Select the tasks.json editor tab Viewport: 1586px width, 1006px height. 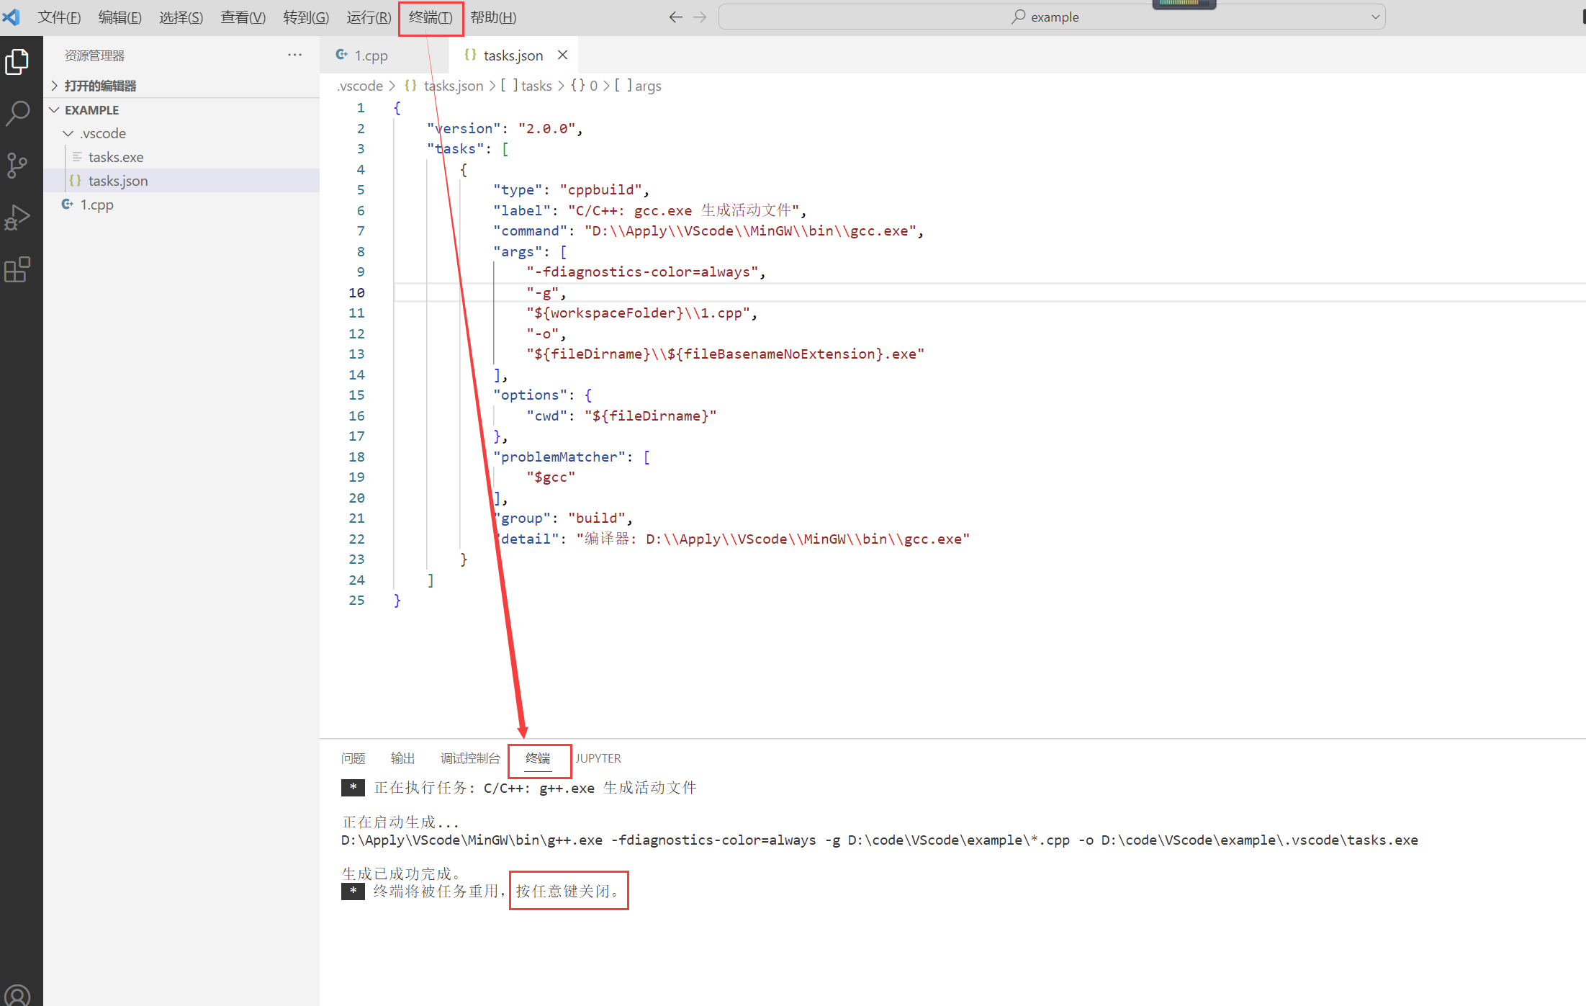click(513, 55)
